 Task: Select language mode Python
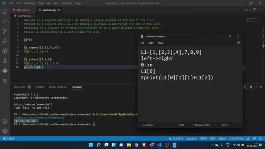pyautogui.click(x=222, y=139)
